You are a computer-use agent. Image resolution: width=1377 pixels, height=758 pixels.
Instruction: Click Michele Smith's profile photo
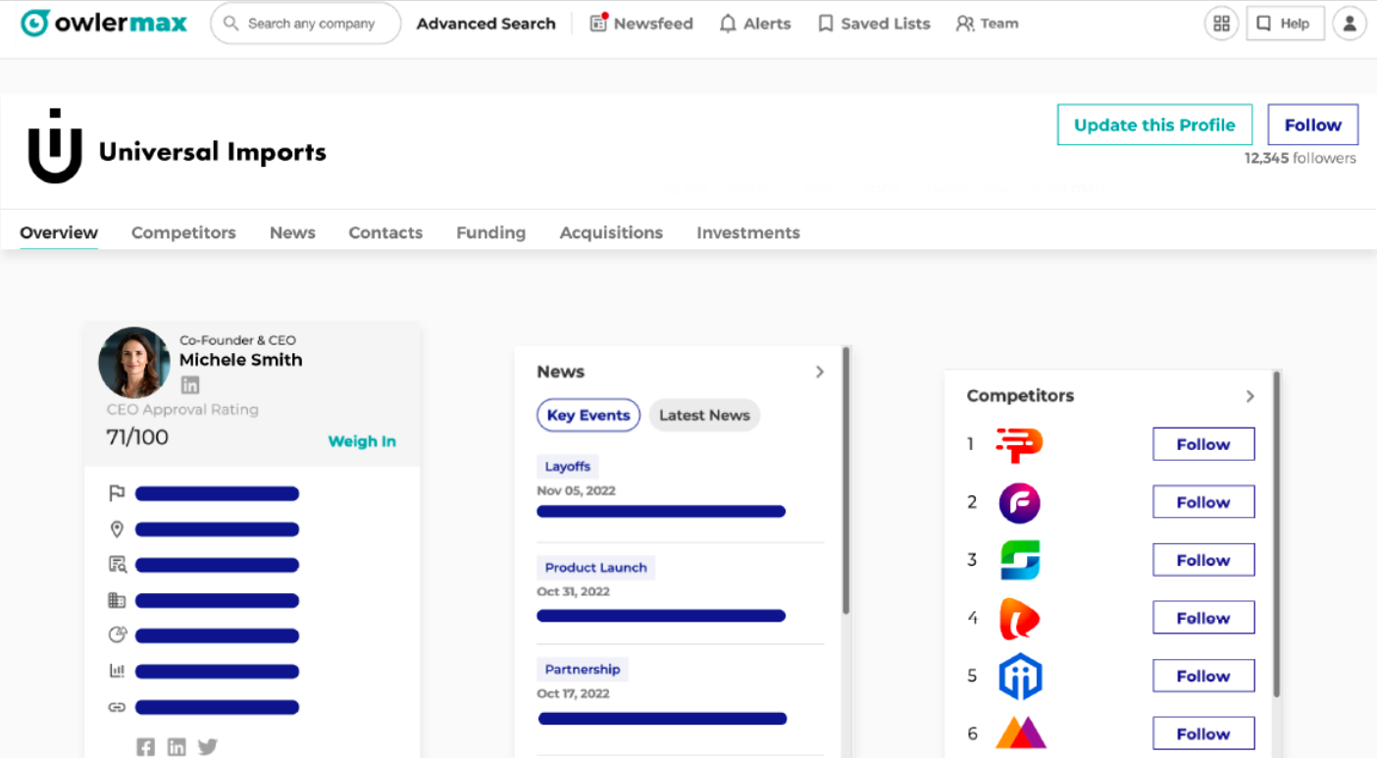click(x=134, y=363)
